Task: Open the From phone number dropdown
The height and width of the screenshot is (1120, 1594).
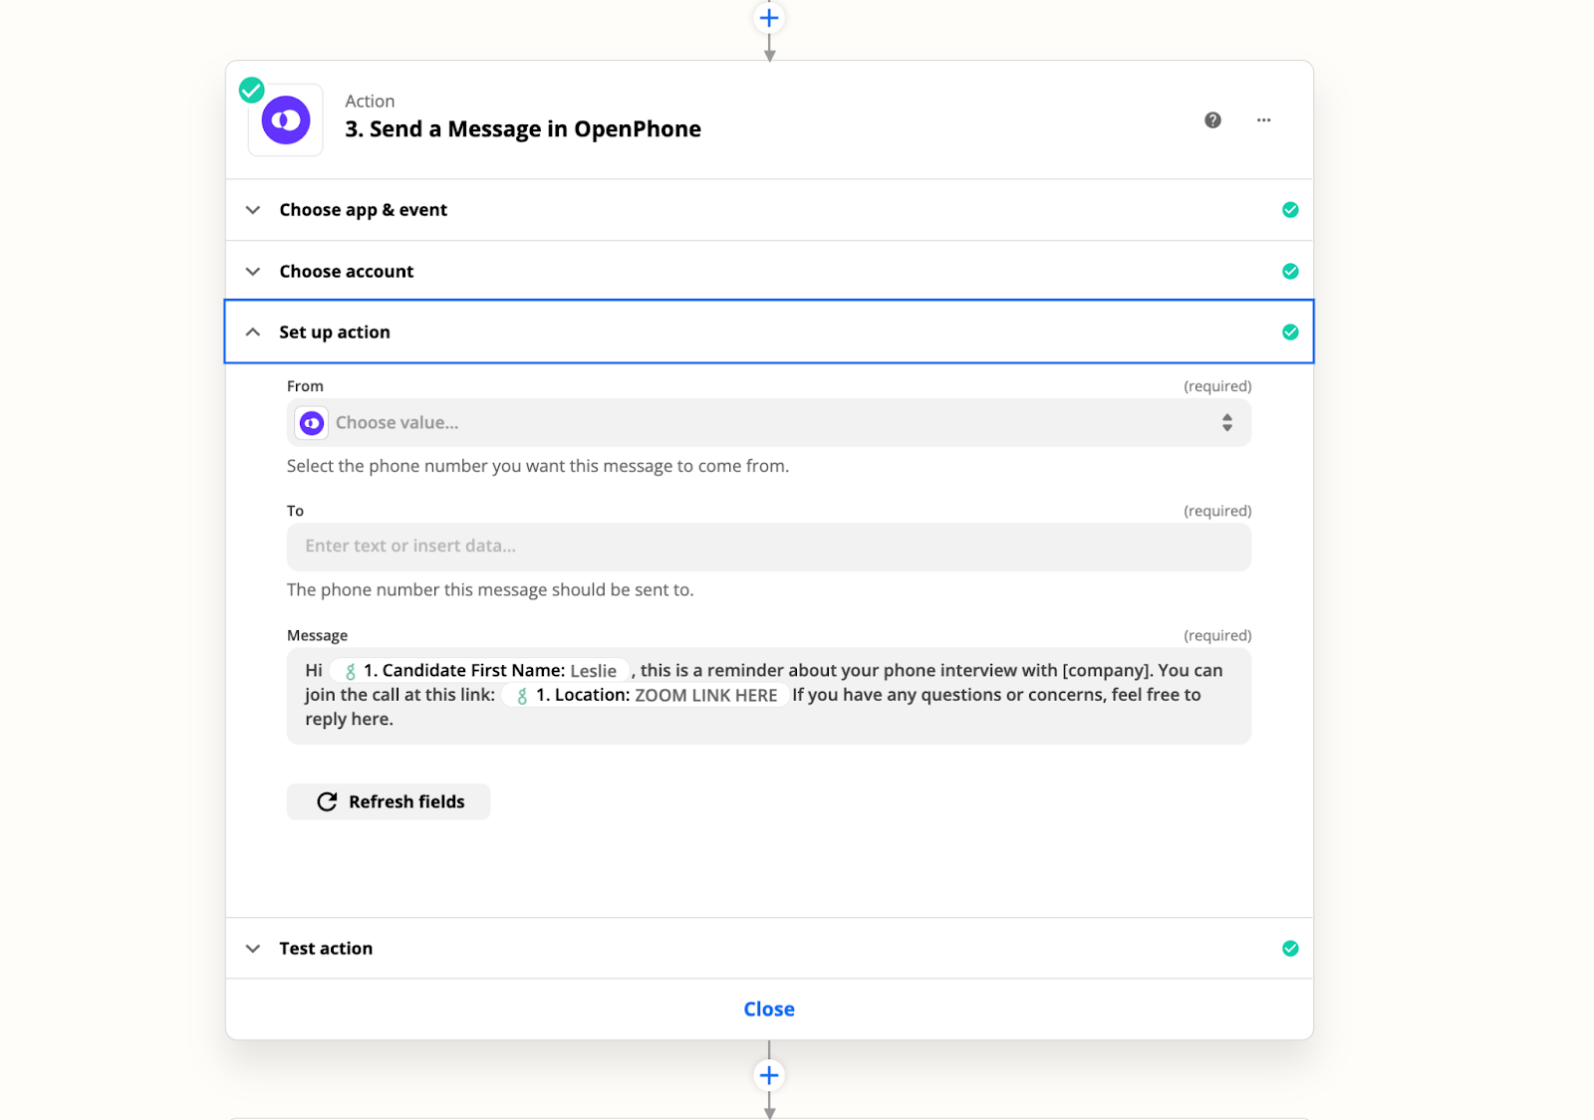Action: [769, 423]
